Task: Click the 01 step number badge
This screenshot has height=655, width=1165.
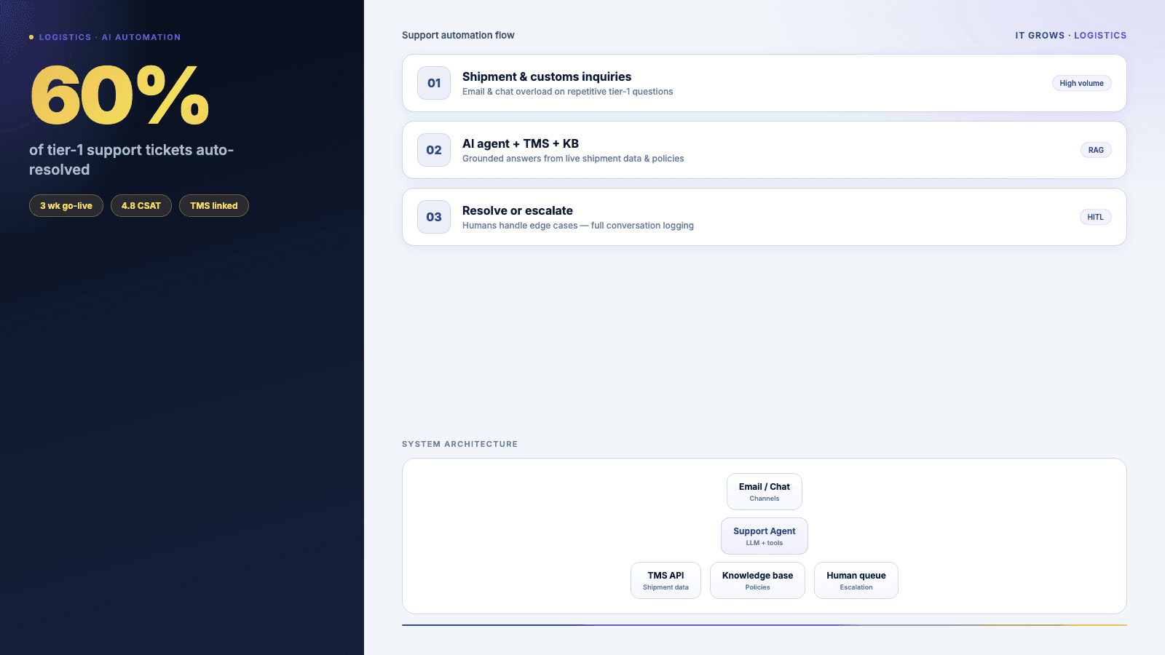Action: click(x=434, y=83)
